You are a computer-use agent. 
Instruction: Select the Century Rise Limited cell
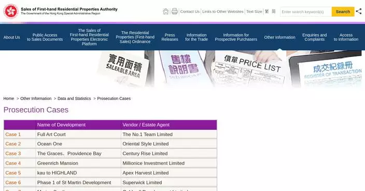pyautogui.click(x=169, y=154)
